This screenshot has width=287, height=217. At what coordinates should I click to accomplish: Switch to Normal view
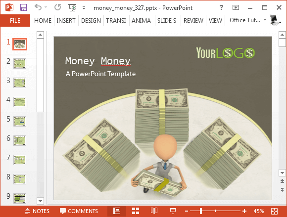117,211
